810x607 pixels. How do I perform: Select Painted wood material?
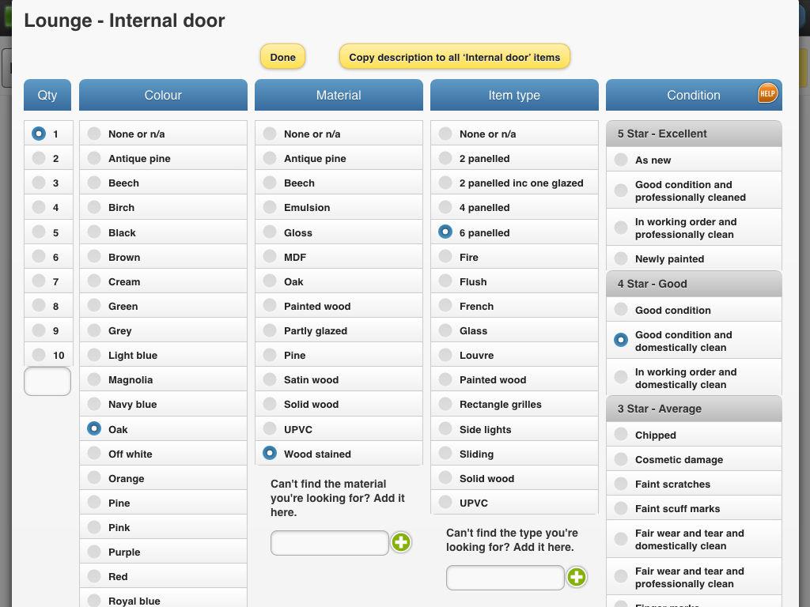pos(270,306)
